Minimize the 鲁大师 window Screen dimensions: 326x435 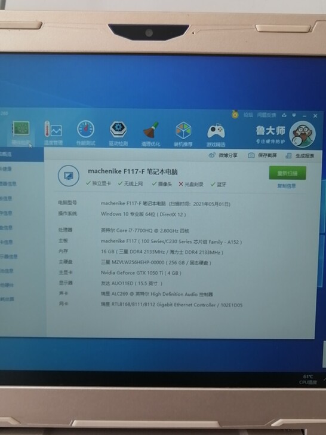tap(305, 116)
